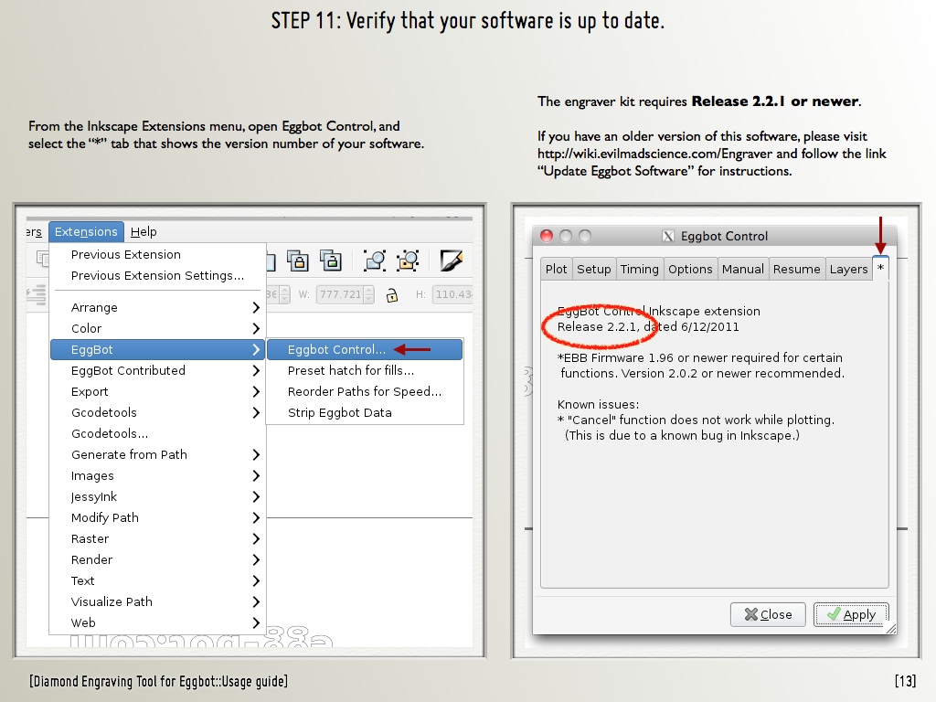Switch to the Timing tab
The image size is (936, 702).
639,269
